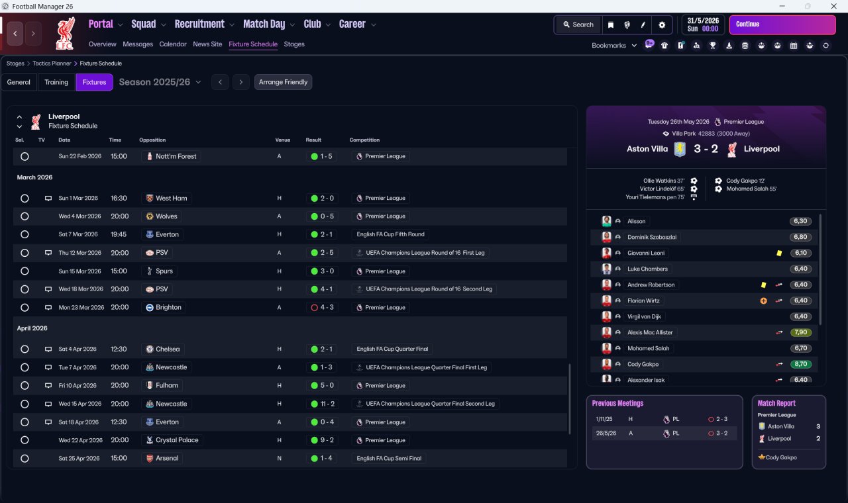Switch to the Training tab
The width and height of the screenshot is (848, 503).
click(x=56, y=82)
